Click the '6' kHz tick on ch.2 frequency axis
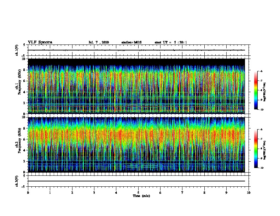 pos(24,139)
